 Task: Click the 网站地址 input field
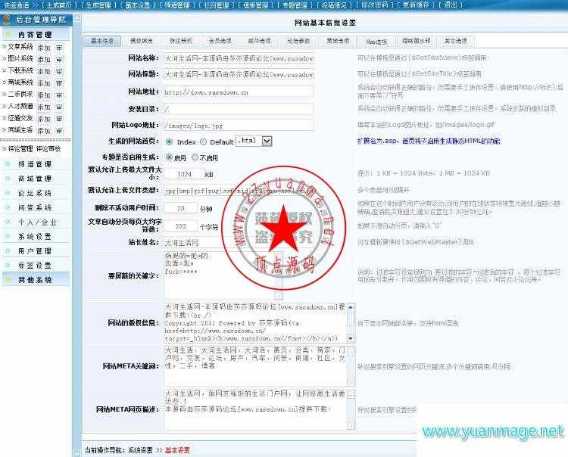point(239,92)
